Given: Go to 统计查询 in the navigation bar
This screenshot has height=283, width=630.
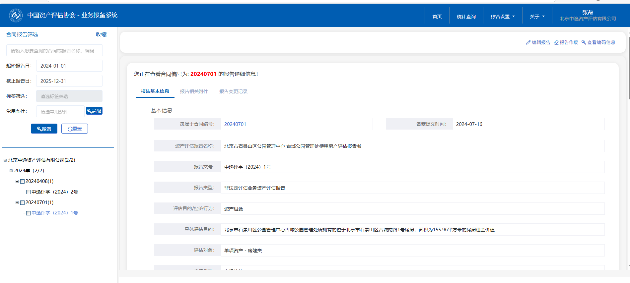Looking at the screenshot, I should 466,17.
